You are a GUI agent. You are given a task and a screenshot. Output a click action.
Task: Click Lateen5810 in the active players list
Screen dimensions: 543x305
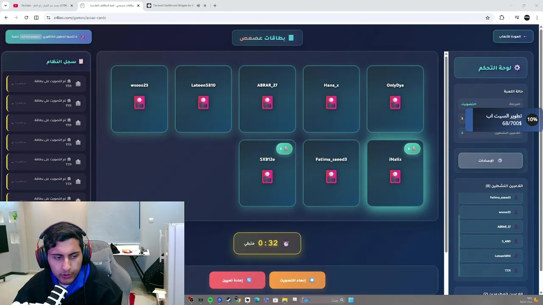(x=491, y=256)
